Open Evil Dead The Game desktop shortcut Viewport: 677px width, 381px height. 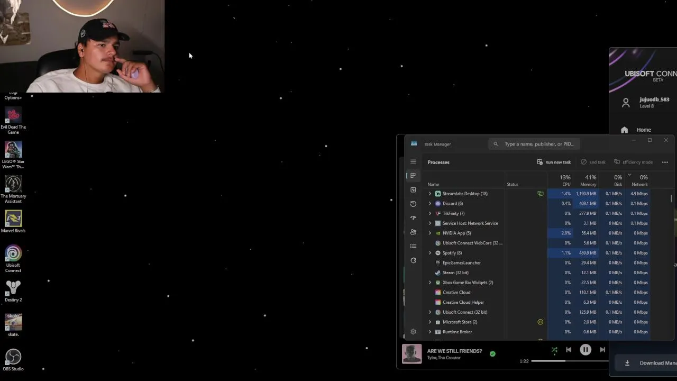tap(13, 121)
